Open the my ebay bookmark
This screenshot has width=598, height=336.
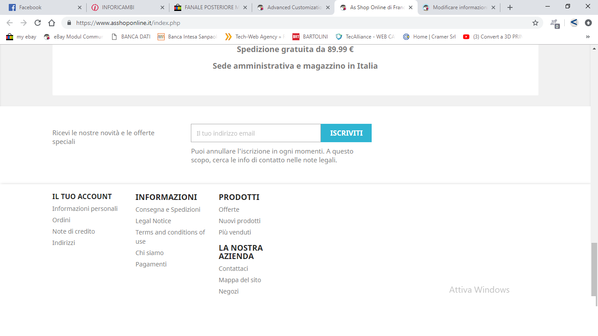pos(21,37)
